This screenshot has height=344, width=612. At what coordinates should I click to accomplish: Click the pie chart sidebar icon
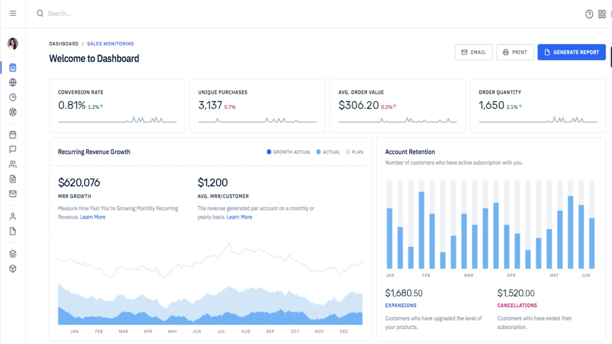click(13, 97)
